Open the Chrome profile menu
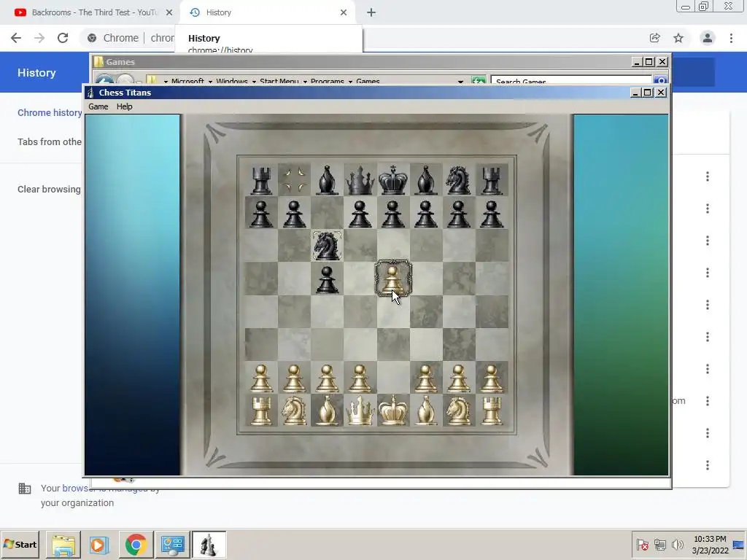Image resolution: width=747 pixels, height=560 pixels. tap(708, 38)
